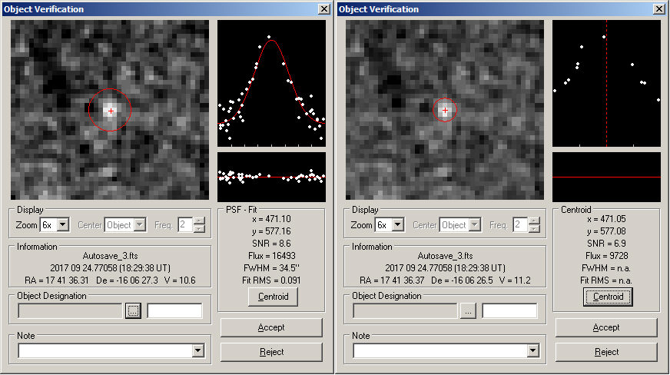Click Object Designation name field in right window
Viewport: 670px width, 375px height.
[405, 311]
